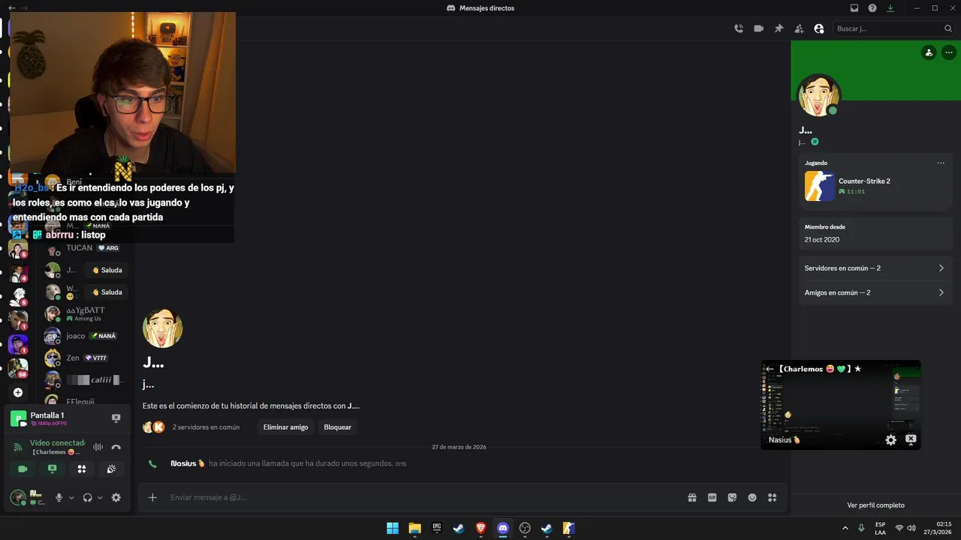Start a voice call with the header phone icon
The image size is (961, 540).
pos(739,28)
